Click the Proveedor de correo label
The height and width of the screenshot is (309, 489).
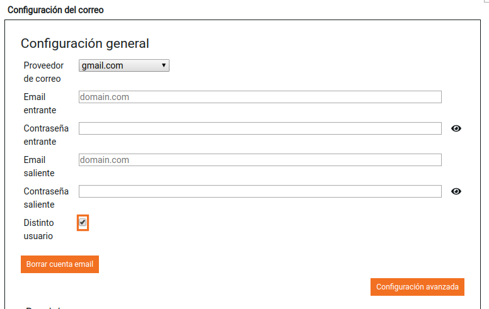[43, 72]
